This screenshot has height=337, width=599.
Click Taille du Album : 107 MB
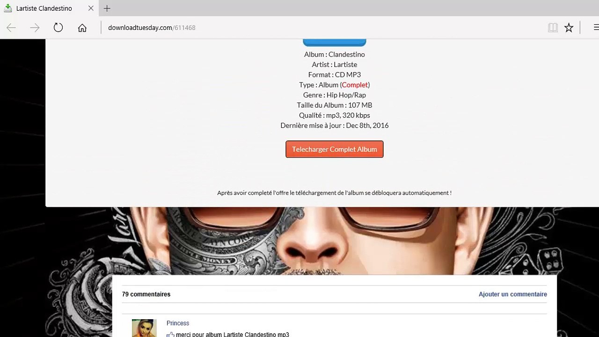coord(335,105)
